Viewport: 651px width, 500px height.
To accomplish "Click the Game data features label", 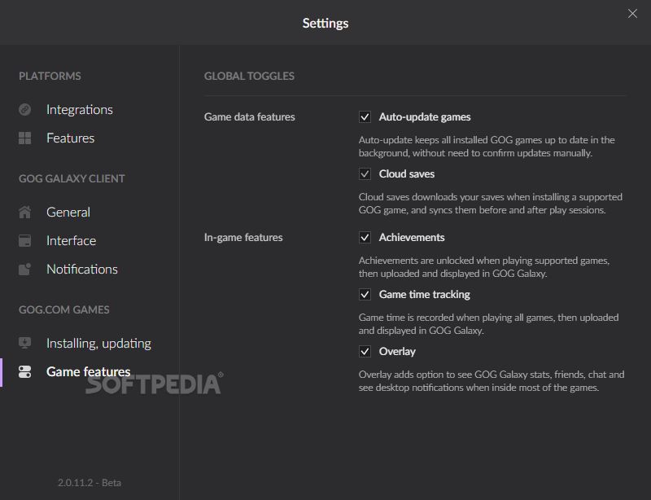I will click(x=249, y=116).
